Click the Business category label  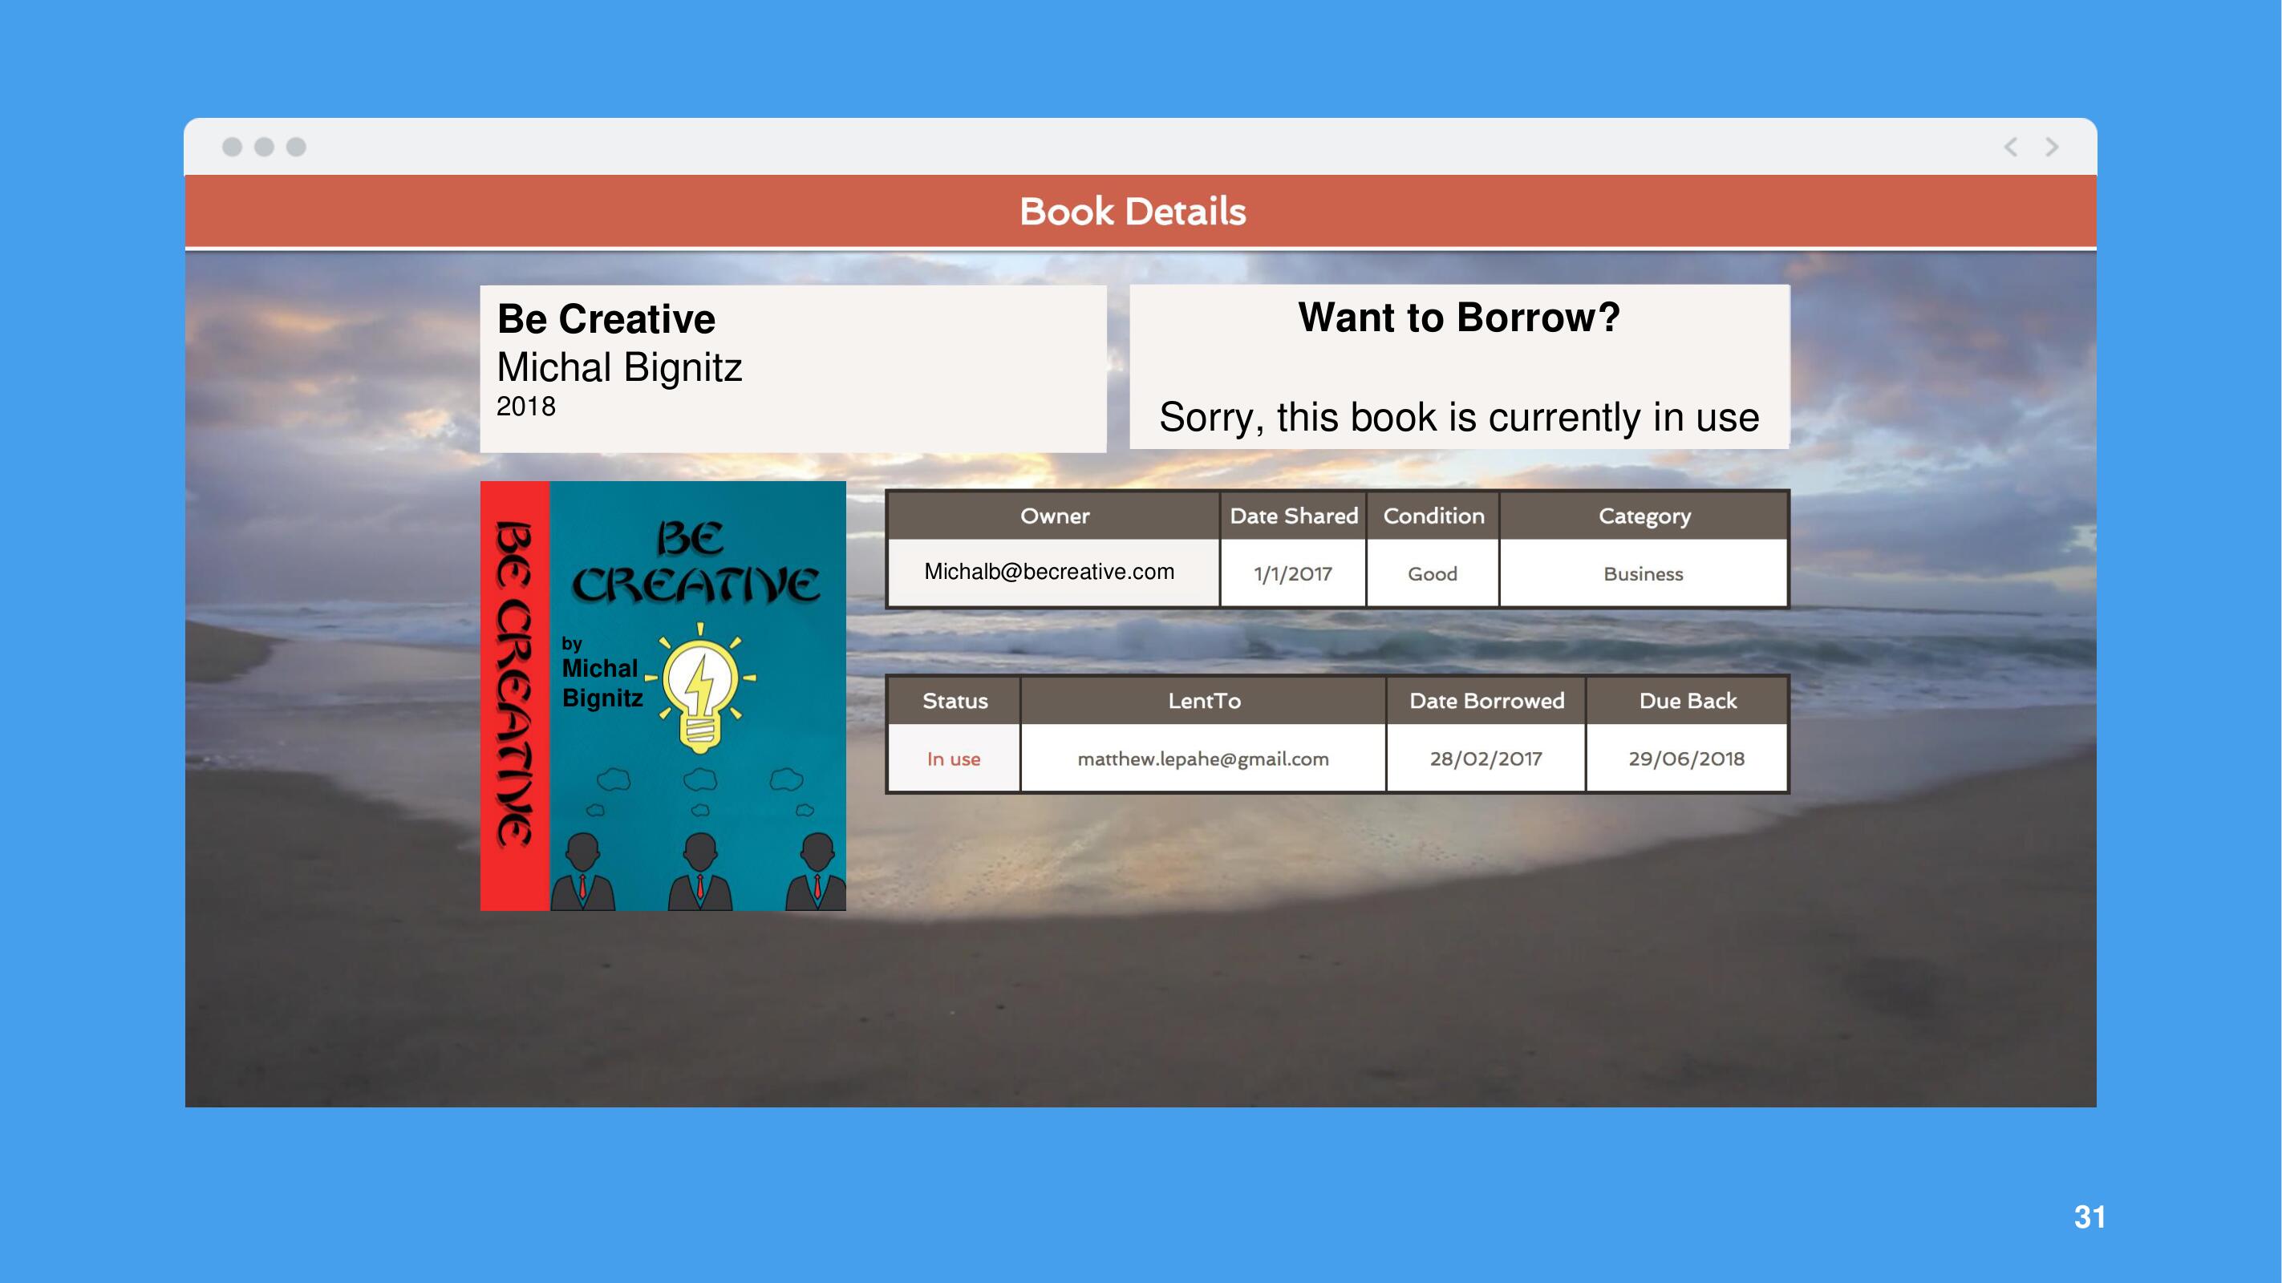pos(1643,572)
